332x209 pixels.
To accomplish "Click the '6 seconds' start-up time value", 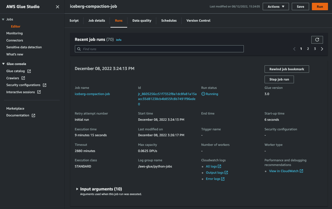I will click(x=272, y=120).
